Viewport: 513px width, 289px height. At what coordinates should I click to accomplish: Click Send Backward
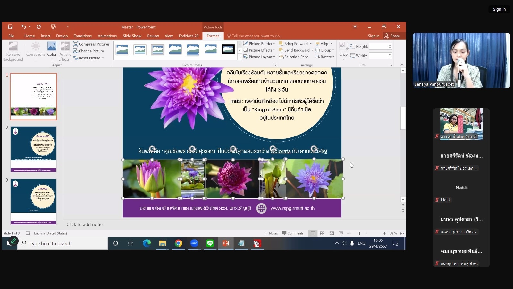[294, 50]
